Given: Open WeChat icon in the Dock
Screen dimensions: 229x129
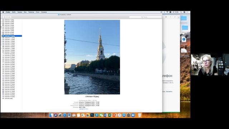Looking at the screenshot, I should point(101,115).
